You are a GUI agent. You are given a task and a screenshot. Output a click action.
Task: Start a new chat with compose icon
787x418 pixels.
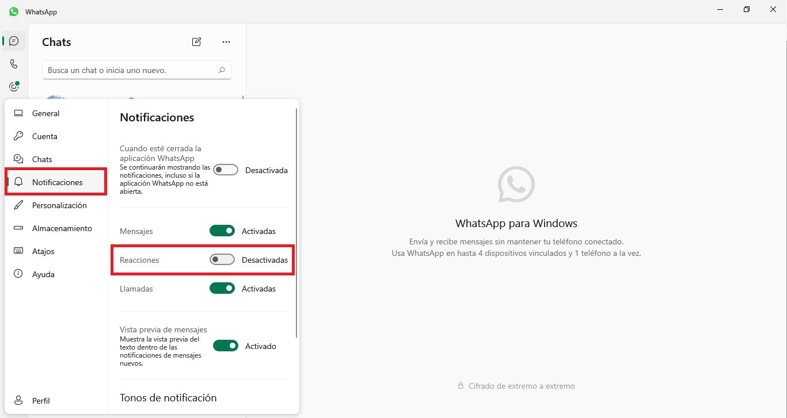pyautogui.click(x=197, y=41)
